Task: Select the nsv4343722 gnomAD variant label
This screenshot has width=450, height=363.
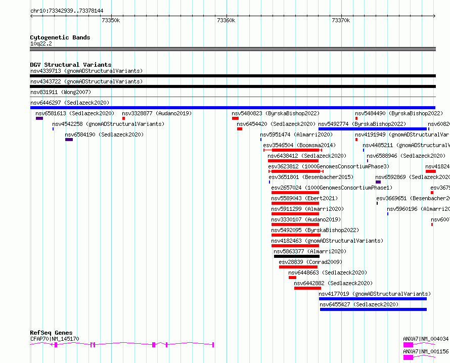Action: (86, 81)
